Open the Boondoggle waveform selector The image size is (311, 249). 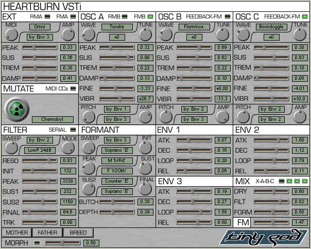(271, 27)
